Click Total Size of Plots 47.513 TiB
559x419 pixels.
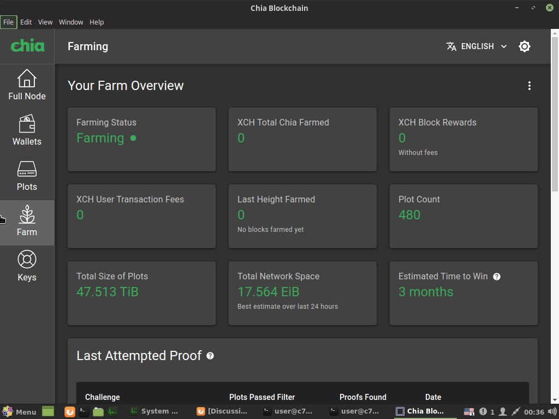click(x=108, y=292)
